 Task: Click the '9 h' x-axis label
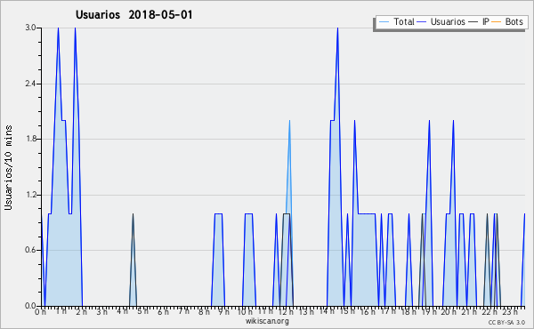click(223, 312)
